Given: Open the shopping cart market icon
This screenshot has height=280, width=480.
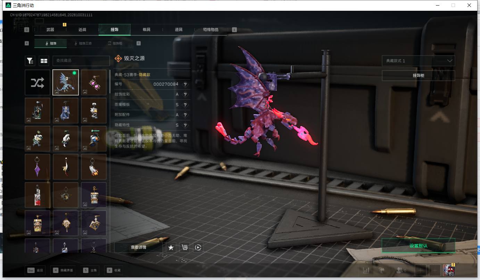Looking at the screenshot, I should click(x=184, y=247).
